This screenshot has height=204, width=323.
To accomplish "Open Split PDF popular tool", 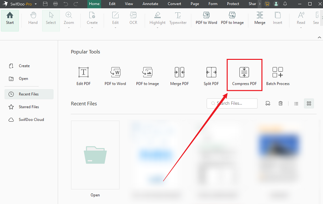I will point(211,76).
